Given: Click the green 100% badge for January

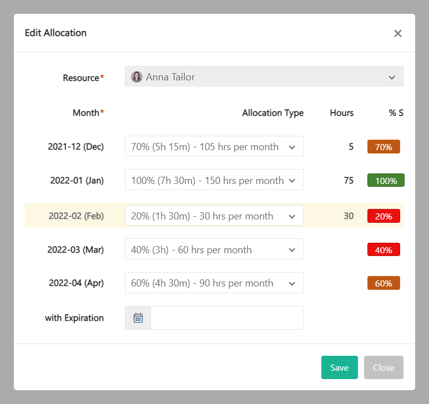Looking at the screenshot, I should point(386,180).
